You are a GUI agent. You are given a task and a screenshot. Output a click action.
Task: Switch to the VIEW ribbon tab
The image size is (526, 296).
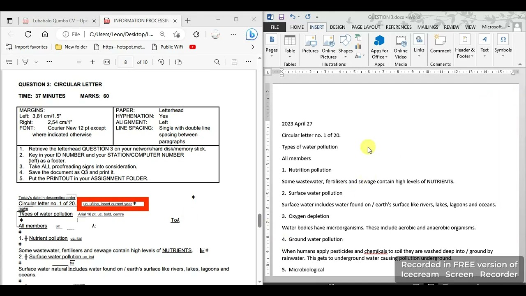pyautogui.click(x=470, y=27)
